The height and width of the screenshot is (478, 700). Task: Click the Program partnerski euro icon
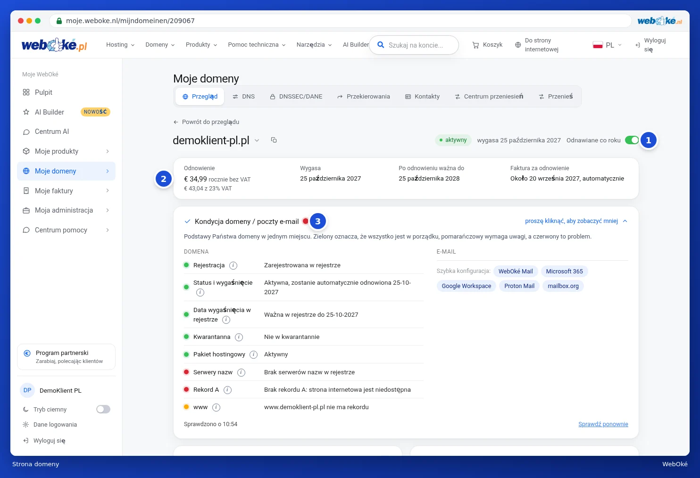pos(27,353)
